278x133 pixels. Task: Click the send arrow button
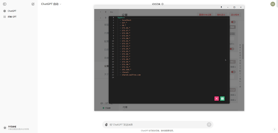(x=209, y=125)
